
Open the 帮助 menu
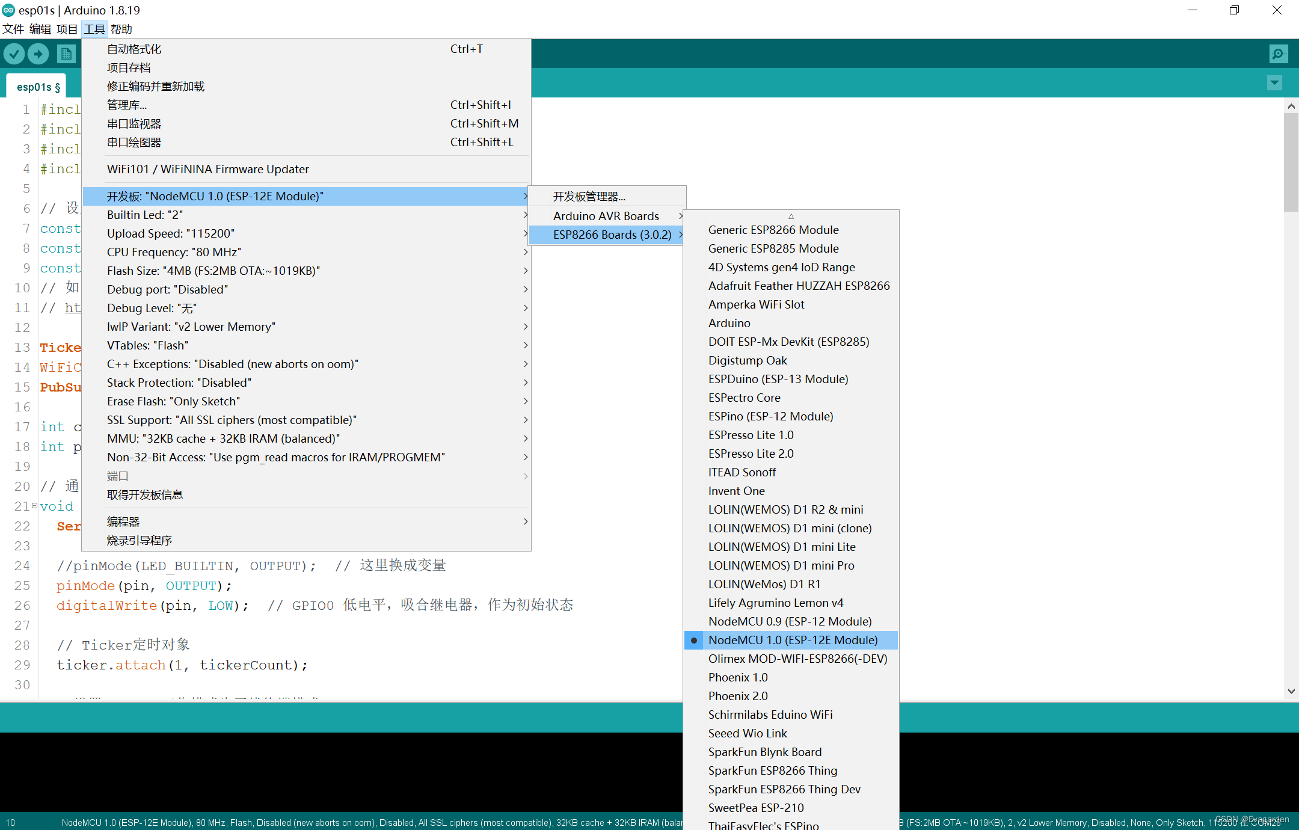121,29
